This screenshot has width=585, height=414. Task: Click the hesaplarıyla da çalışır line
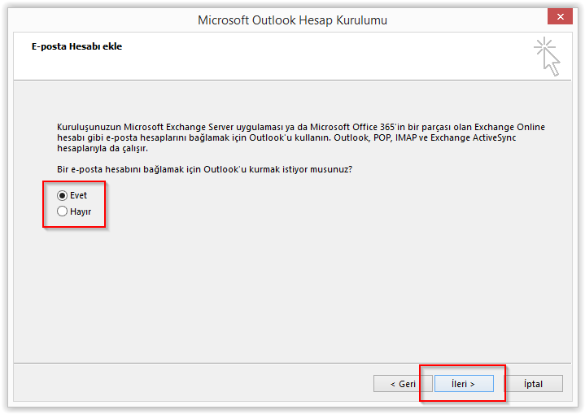coord(103,149)
